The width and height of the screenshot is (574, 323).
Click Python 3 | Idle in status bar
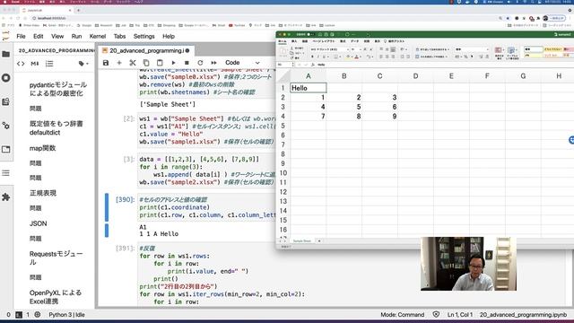coord(66,315)
